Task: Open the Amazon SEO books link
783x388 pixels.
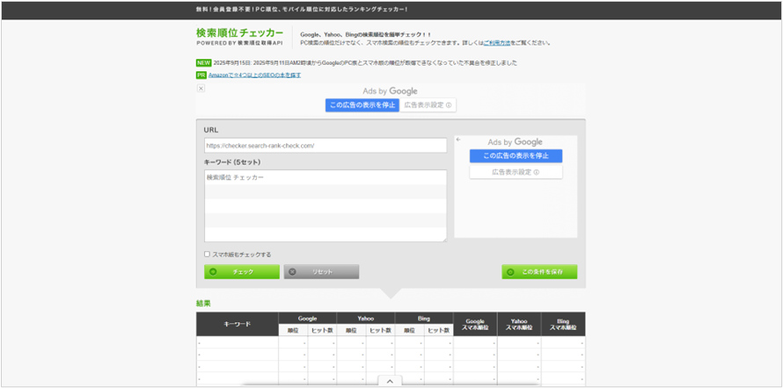Action: (254, 75)
